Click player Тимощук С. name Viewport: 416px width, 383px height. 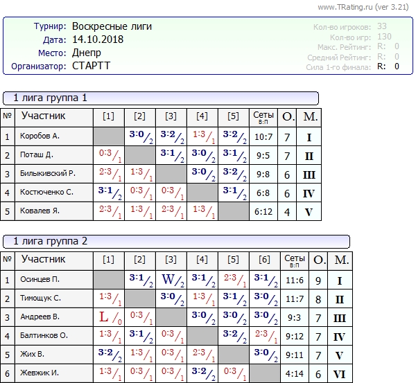(x=40, y=299)
